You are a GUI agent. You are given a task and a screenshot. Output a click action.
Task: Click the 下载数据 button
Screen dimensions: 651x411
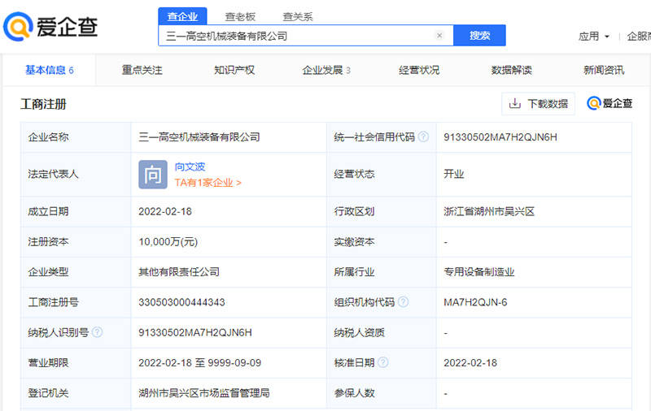pos(538,104)
